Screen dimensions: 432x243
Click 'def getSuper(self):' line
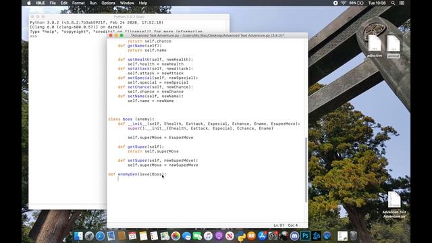coord(141,146)
